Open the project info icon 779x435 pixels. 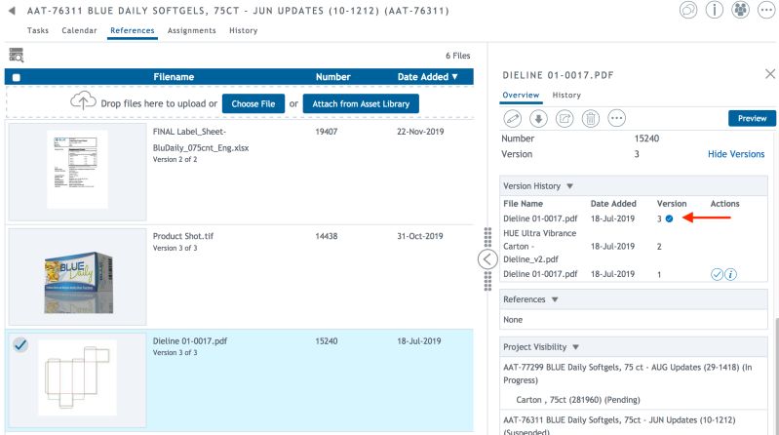[714, 10]
